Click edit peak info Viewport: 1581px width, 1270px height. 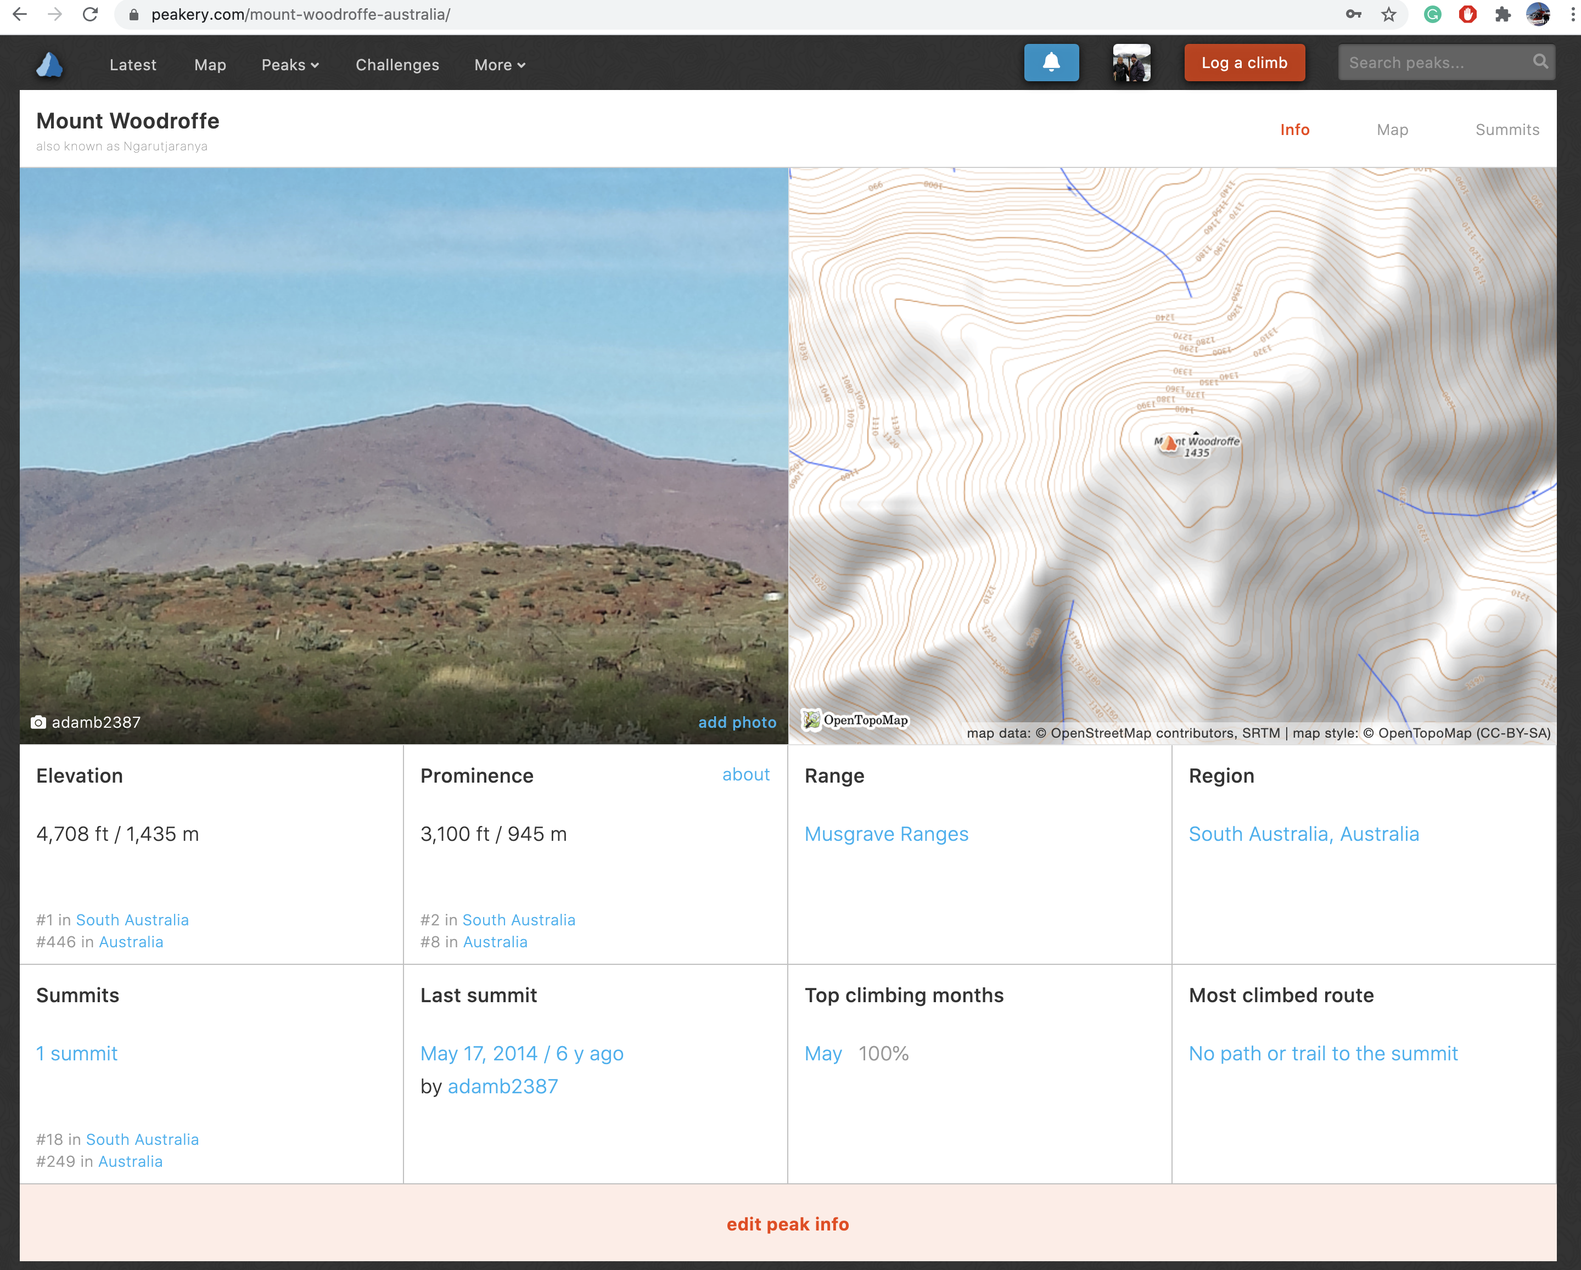pos(788,1224)
